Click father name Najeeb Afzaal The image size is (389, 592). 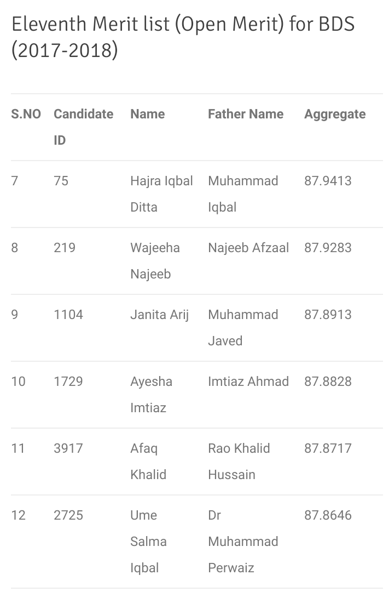click(248, 248)
